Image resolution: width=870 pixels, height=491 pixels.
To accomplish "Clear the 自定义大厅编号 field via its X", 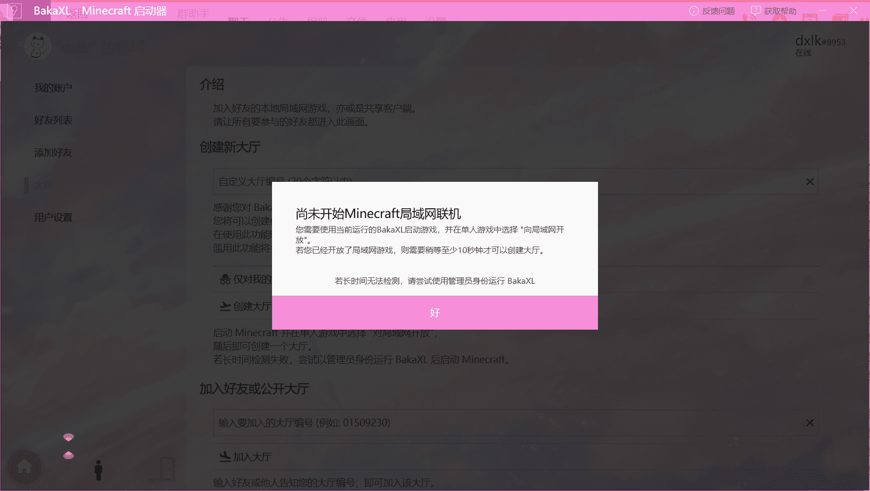I will tap(809, 181).
